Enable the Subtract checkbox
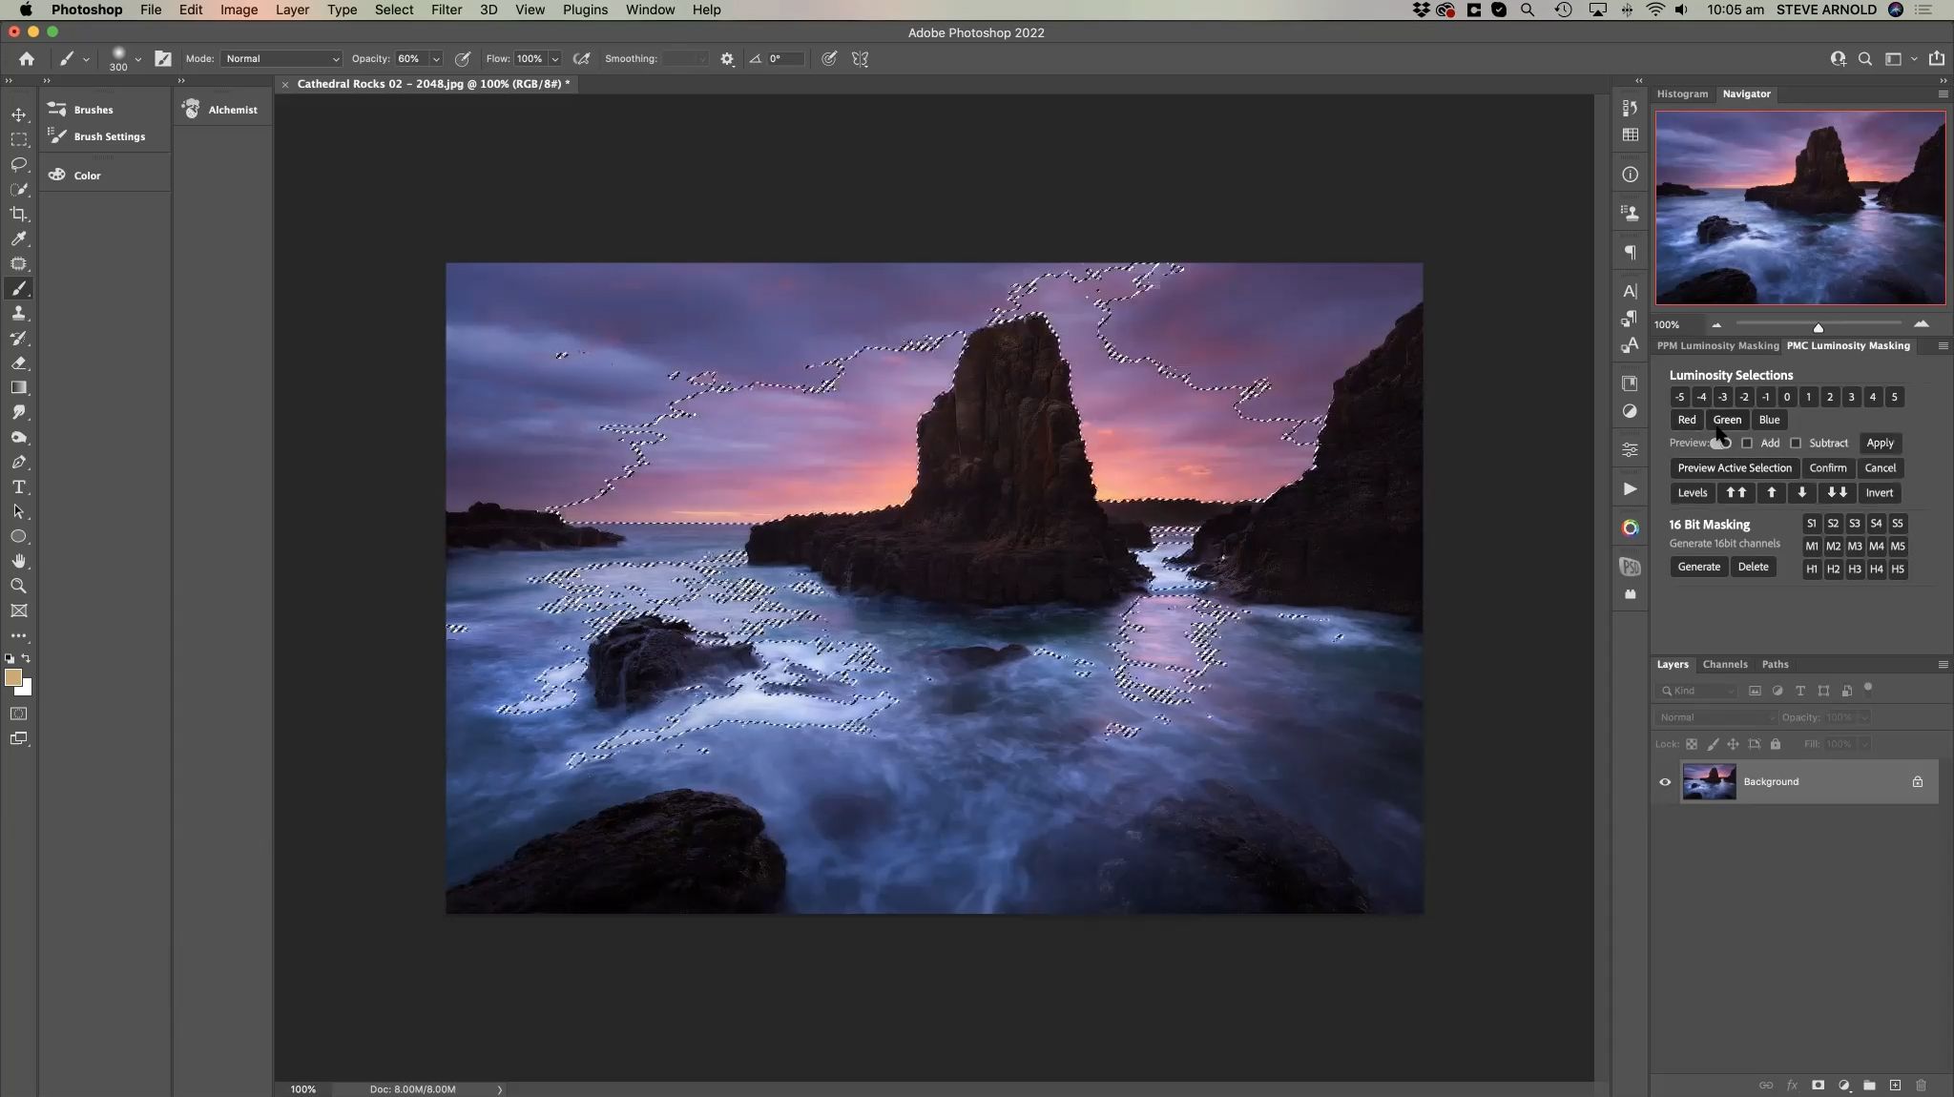1954x1097 pixels. (1796, 444)
